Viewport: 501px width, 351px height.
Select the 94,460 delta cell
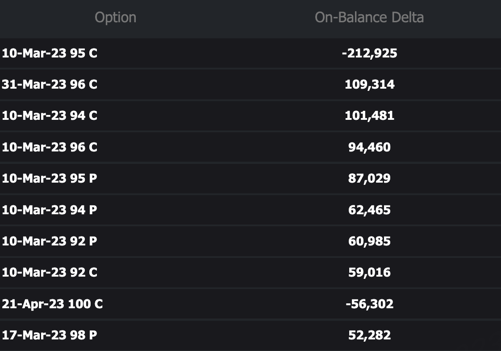369,147
